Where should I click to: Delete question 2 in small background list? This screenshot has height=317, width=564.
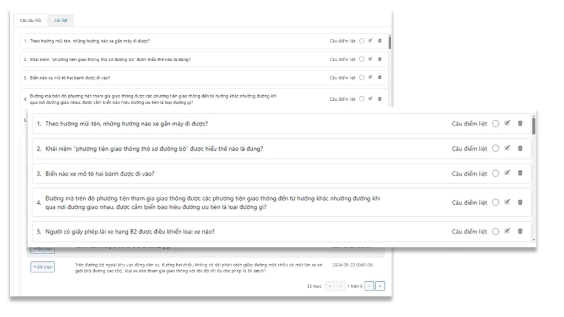[379, 59]
